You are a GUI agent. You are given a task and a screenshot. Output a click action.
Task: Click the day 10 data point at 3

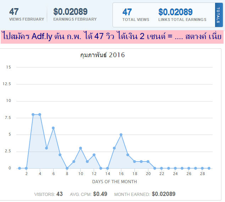tap(81, 148)
